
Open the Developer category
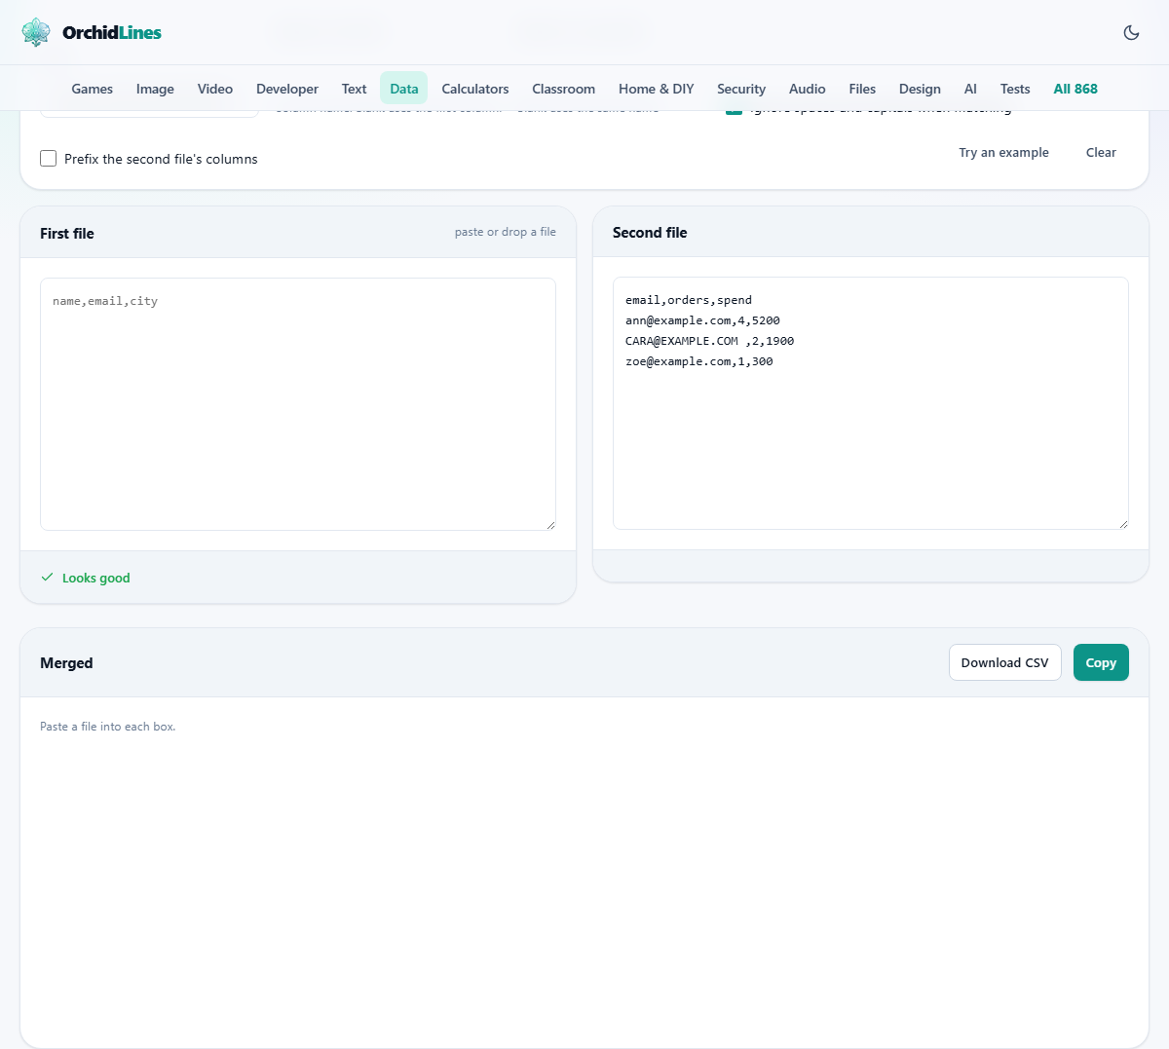tap(287, 89)
